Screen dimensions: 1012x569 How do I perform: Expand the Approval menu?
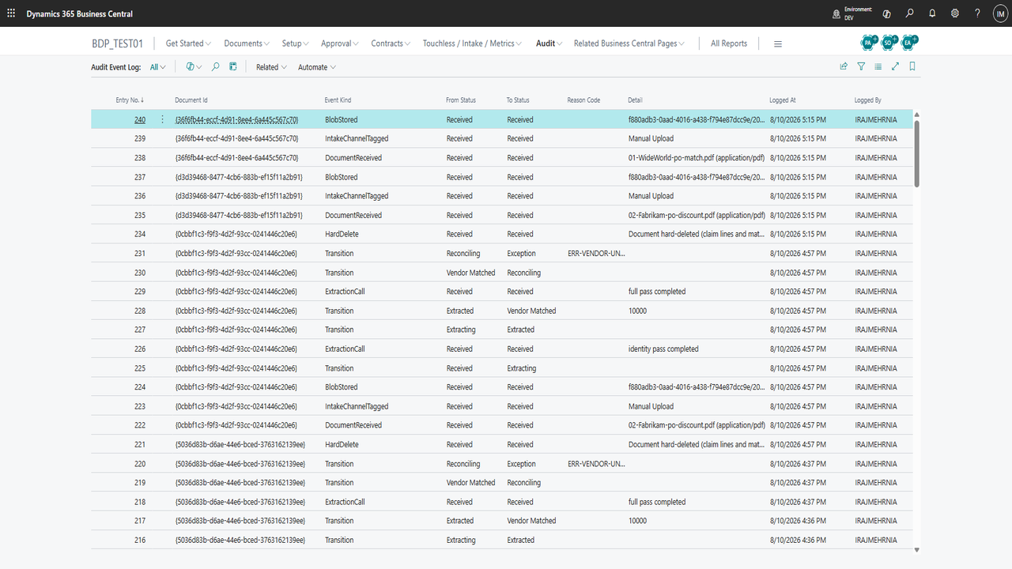(x=340, y=43)
